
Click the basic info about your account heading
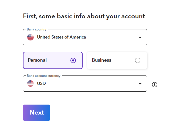point(84,16)
